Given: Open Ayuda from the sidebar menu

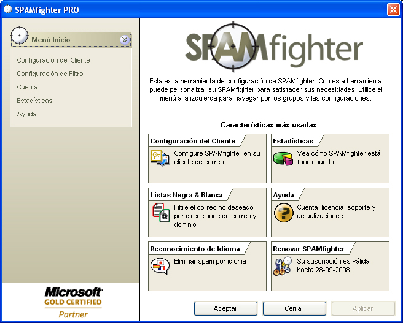Looking at the screenshot, I should pyautogui.click(x=27, y=115).
